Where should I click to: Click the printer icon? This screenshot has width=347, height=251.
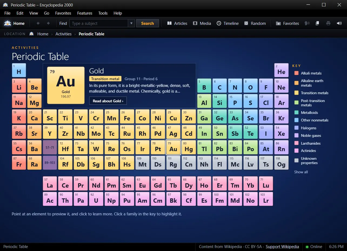[328, 23]
